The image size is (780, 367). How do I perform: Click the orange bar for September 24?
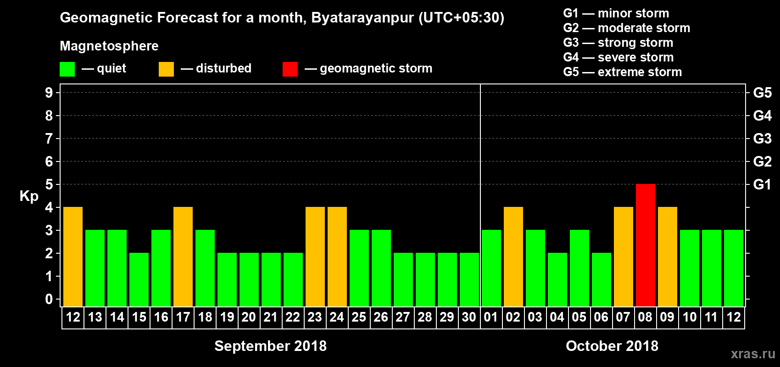pos(337,256)
